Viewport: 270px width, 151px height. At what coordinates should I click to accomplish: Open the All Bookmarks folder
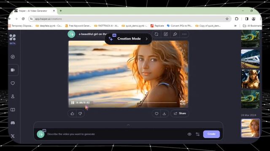[x=252, y=26]
